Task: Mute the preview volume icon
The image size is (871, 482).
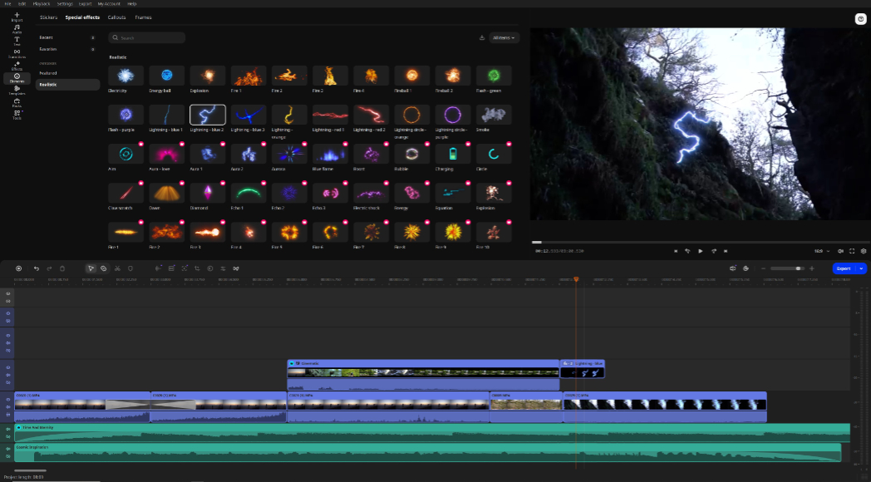Action: [840, 251]
